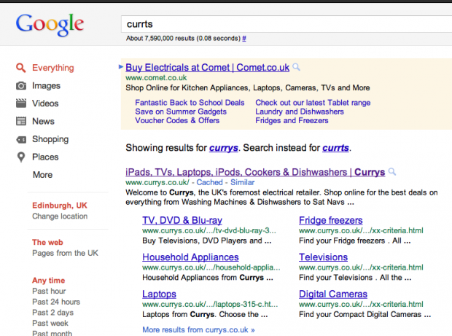Select Any time filter

48,281
